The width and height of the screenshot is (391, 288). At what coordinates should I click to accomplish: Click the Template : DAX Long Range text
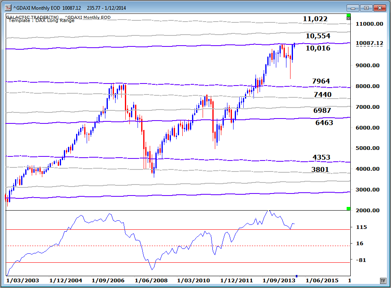(x=42, y=21)
